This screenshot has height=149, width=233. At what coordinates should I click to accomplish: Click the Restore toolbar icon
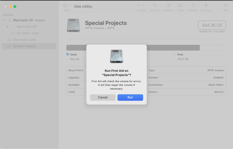(x=193, y=5)
